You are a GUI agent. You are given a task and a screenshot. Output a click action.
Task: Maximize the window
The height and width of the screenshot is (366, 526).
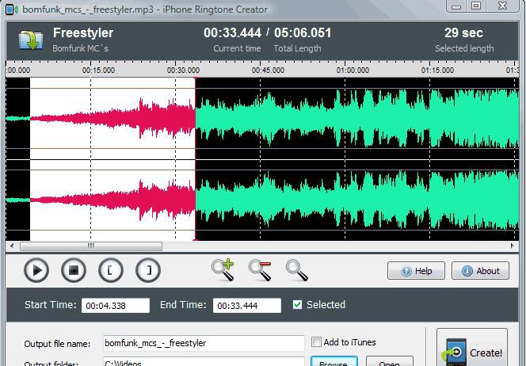[476, 6]
